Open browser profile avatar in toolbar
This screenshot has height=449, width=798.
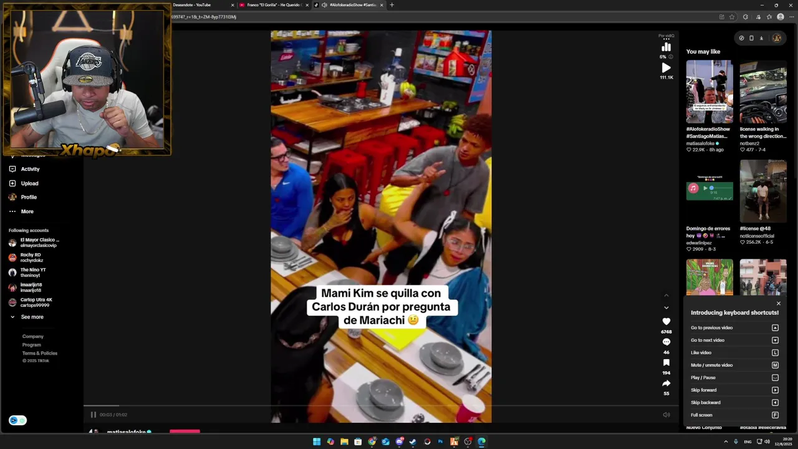(x=781, y=17)
